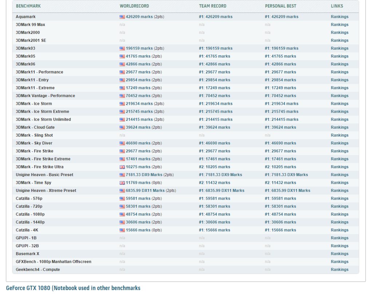Open the Fire Strike Ultra world record 10275 marks
The image size is (373, 294).
(x=138, y=167)
